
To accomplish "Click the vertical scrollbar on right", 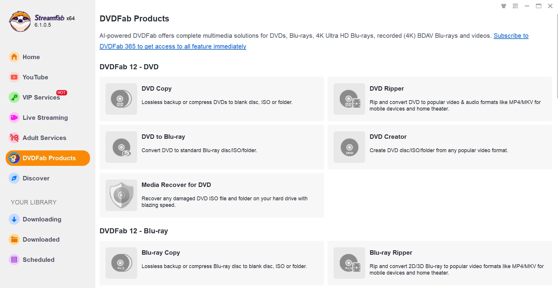I will pyautogui.click(x=557, y=56).
